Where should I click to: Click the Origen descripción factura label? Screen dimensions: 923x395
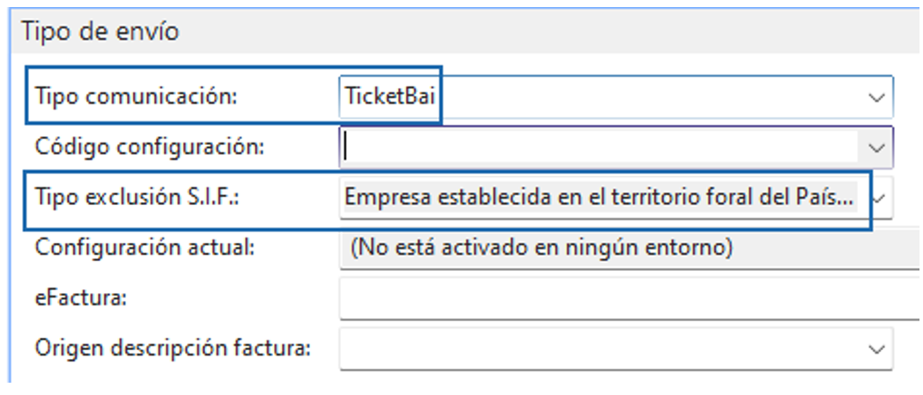click(173, 348)
